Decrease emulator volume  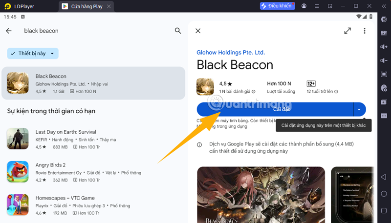(384, 61)
